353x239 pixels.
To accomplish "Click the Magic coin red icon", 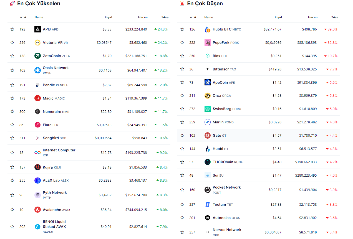I will click(37, 98).
